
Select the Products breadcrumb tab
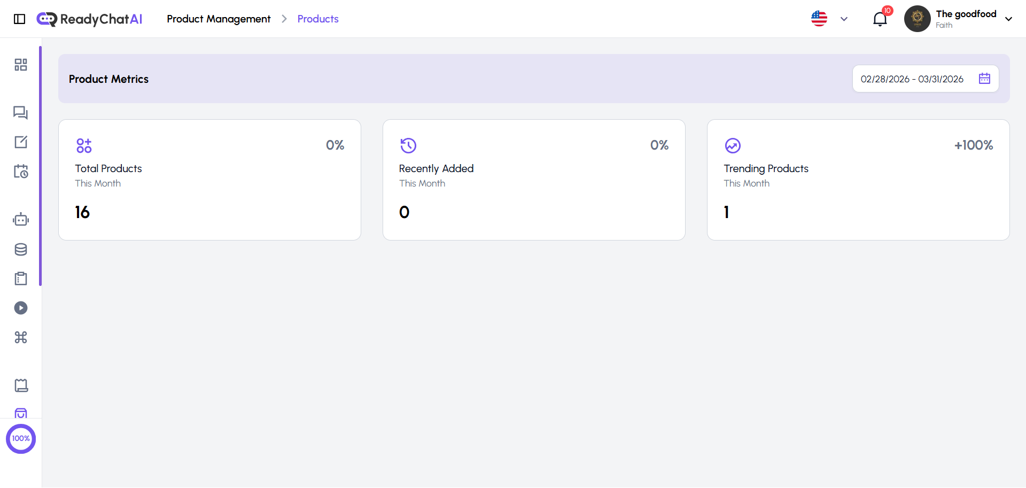coord(317,19)
